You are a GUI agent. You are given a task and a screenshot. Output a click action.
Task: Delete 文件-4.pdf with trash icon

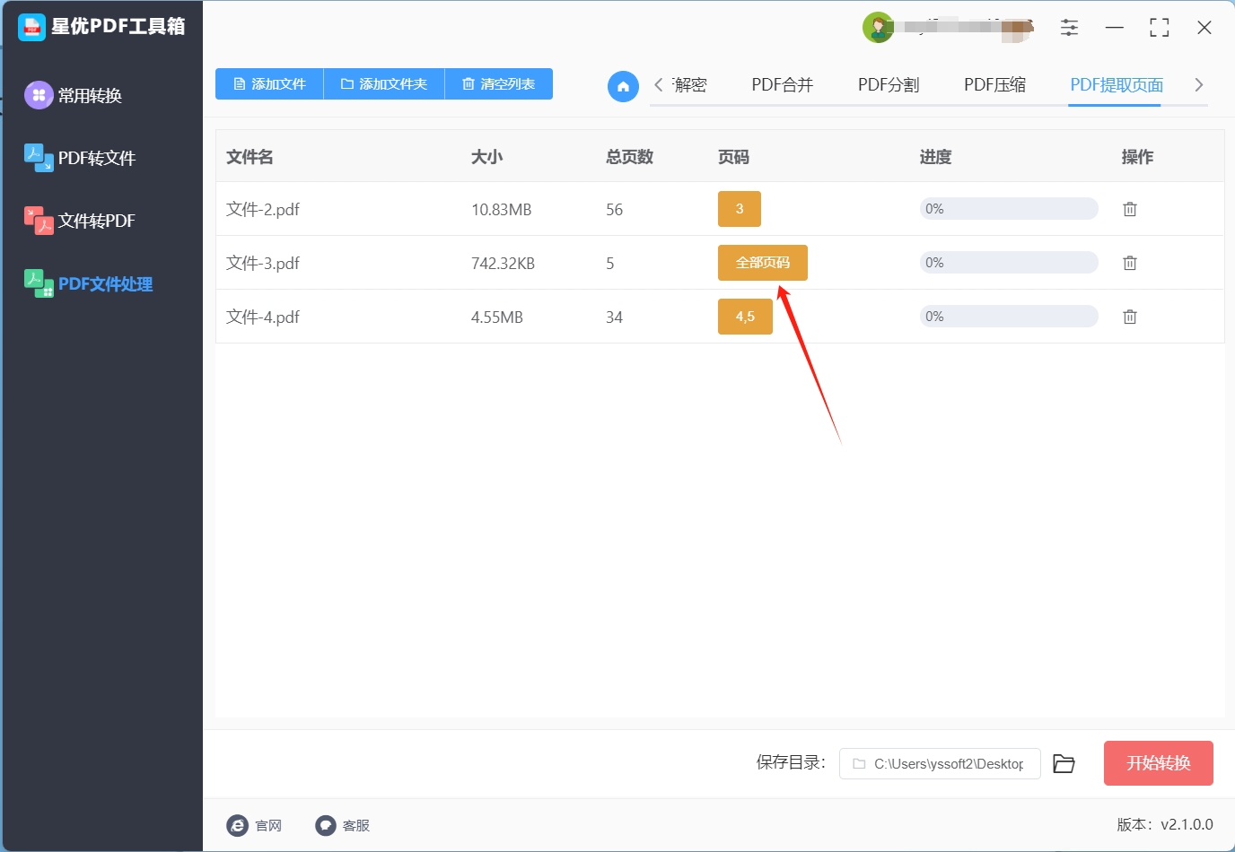[x=1130, y=317]
